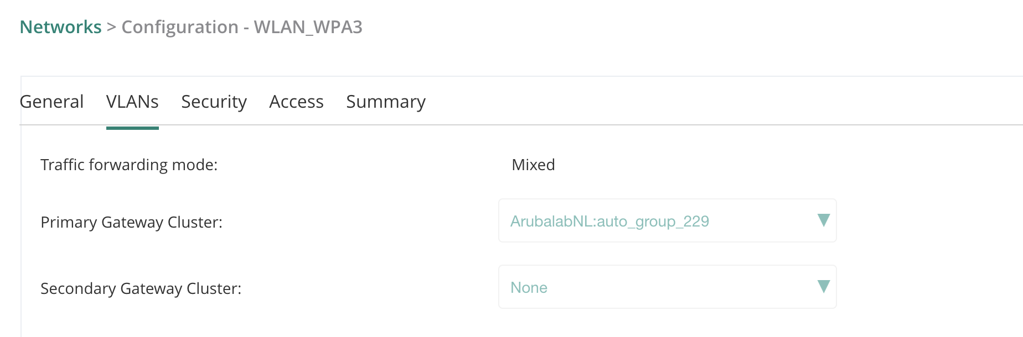
Task: Click the Secondary Gateway Cluster dropdown arrow
Action: click(823, 287)
